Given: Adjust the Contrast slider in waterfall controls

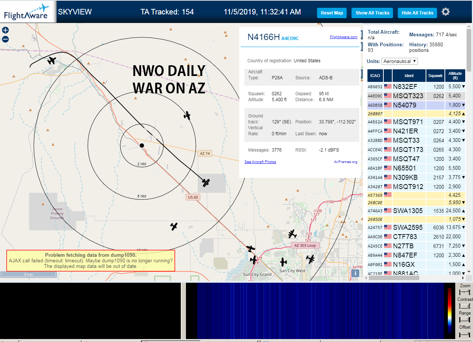Looking at the screenshot, I should click(x=464, y=306).
